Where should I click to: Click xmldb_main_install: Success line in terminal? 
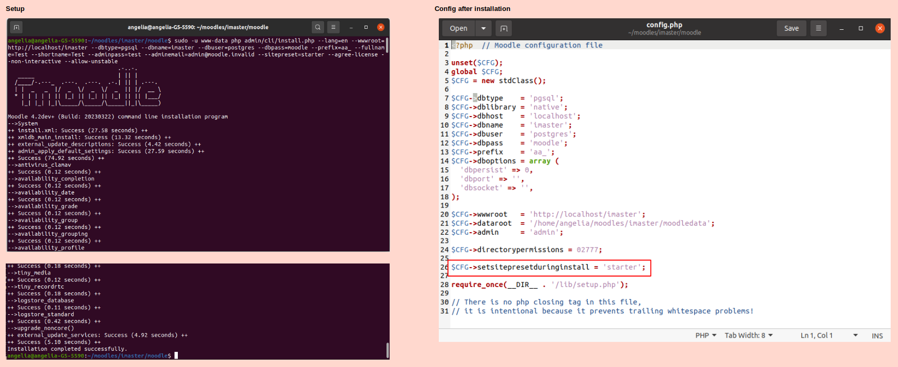coord(89,137)
